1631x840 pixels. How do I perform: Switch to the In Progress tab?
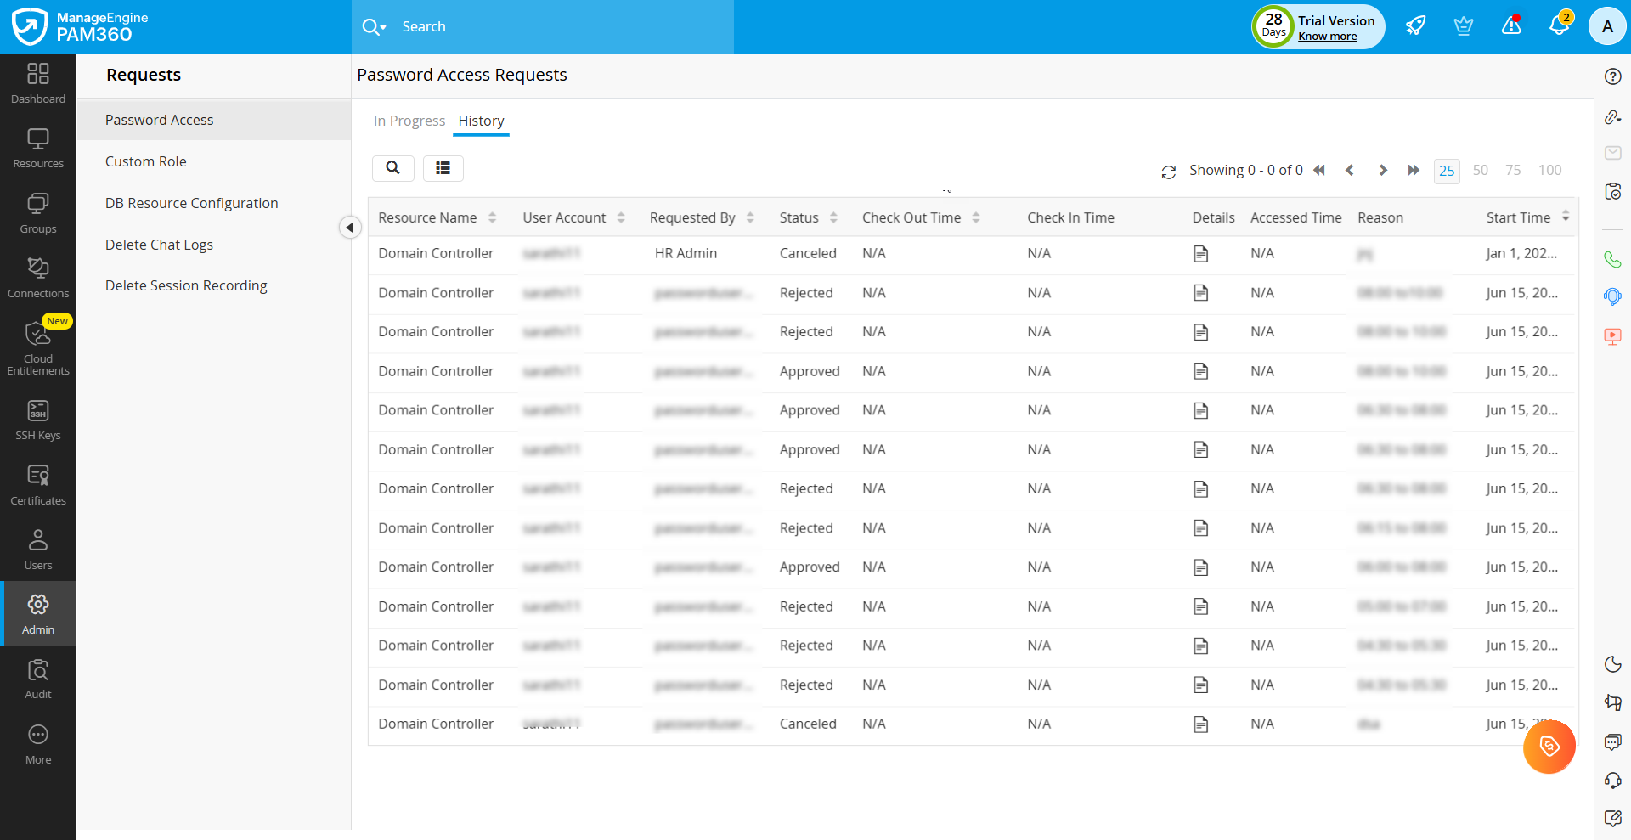[409, 121]
